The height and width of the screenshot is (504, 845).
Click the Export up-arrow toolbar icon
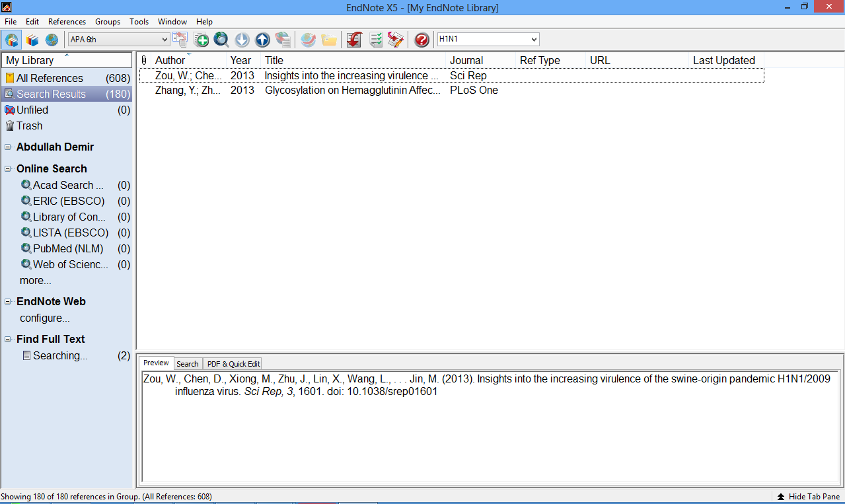[262, 40]
